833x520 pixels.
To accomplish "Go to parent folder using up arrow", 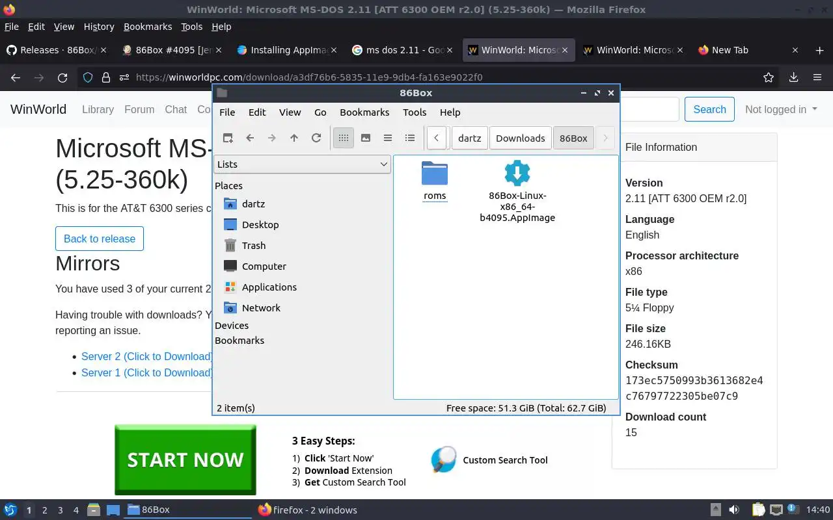I will [294, 138].
